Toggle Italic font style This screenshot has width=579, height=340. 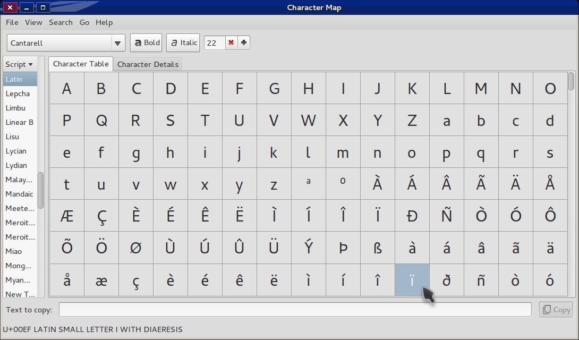point(183,43)
